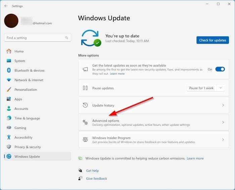Select Network & internet category
This screenshot has width=235, height=190.
29,80
